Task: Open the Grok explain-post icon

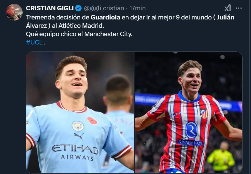Action: tap(228, 8)
